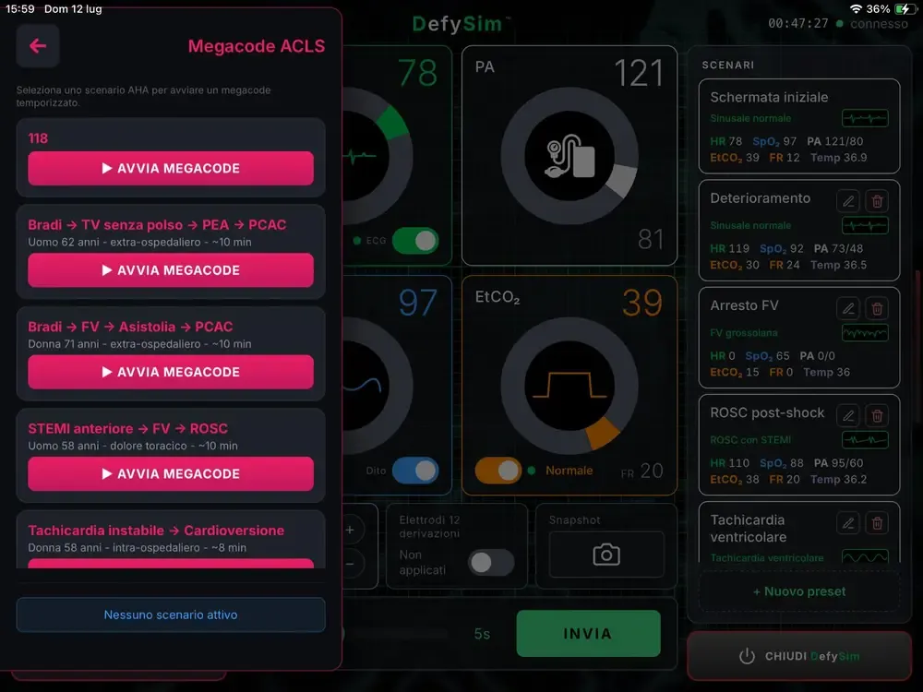Toggle the Elettrodi 12 derivazioni switch
The image size is (923, 692).
point(492,563)
